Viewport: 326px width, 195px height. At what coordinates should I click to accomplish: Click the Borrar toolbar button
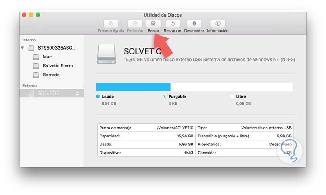154,24
